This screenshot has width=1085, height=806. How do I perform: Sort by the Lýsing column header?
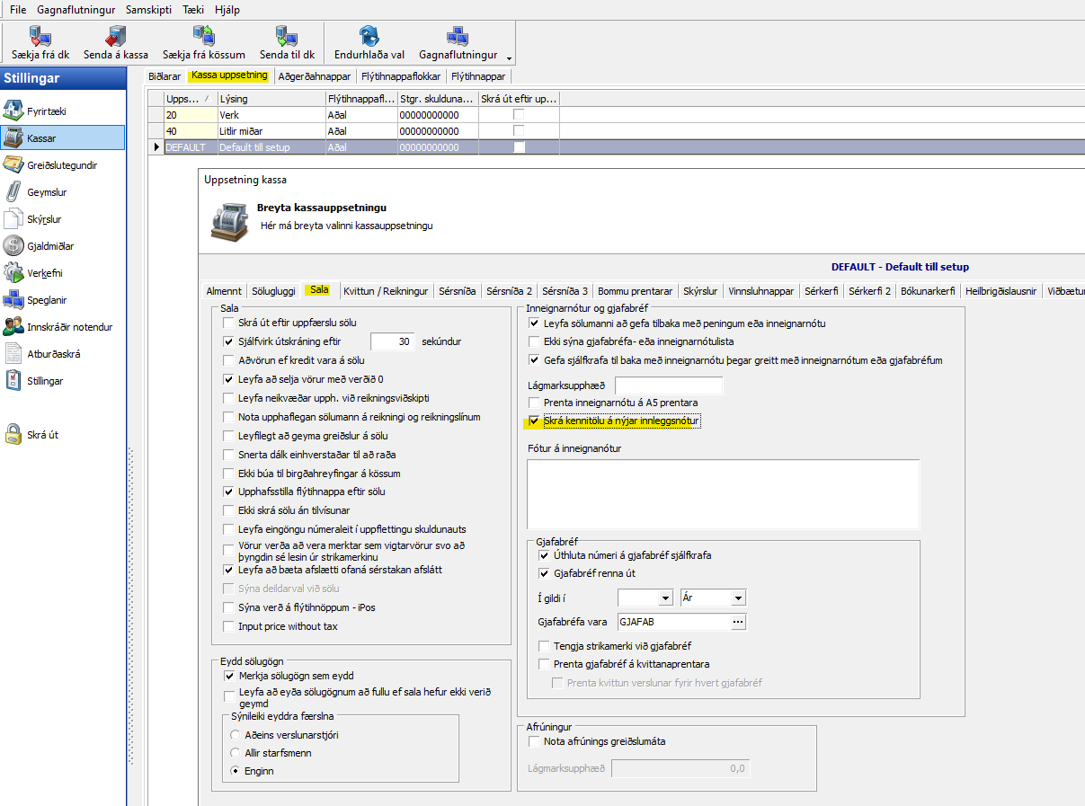coord(270,99)
